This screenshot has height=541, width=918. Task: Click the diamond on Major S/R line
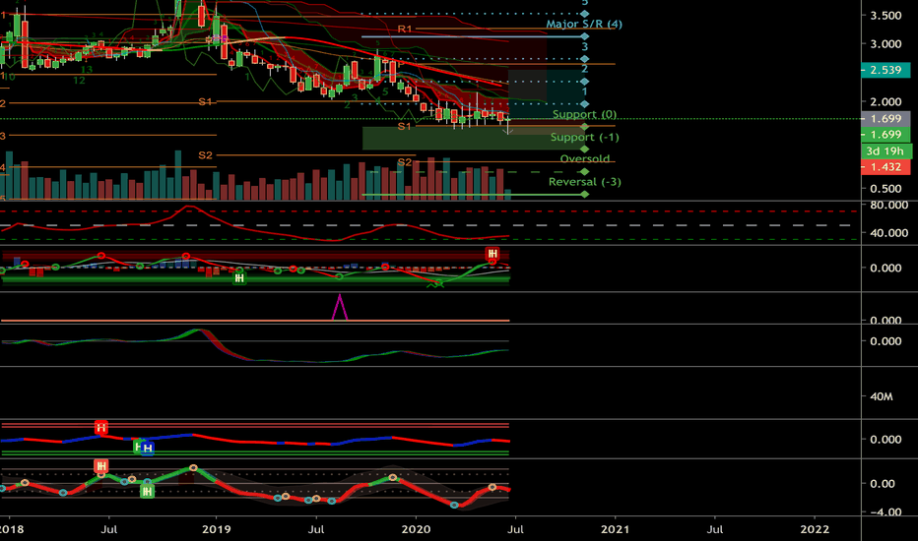pos(584,36)
